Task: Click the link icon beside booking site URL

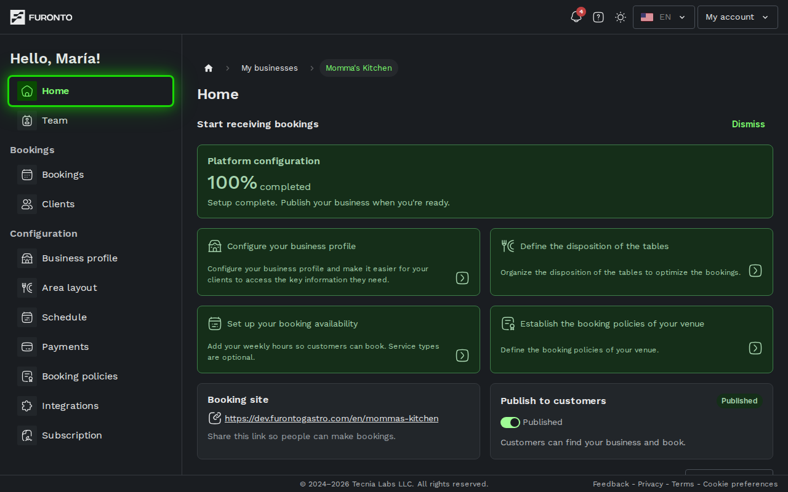Action: pyautogui.click(x=215, y=418)
